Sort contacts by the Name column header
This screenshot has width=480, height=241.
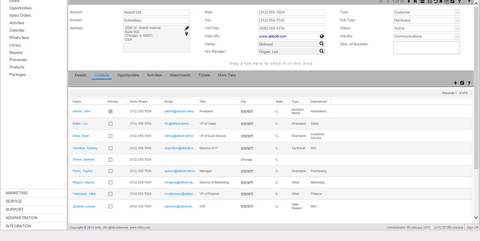[77, 102]
